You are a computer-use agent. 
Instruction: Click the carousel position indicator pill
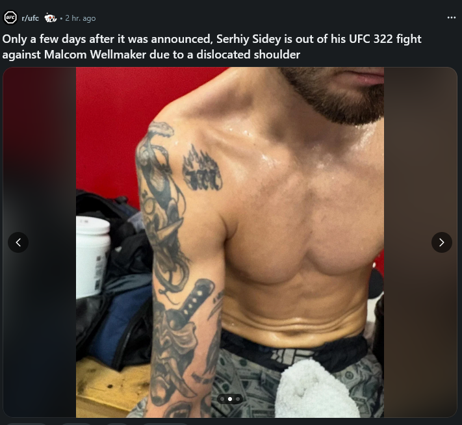(230, 399)
